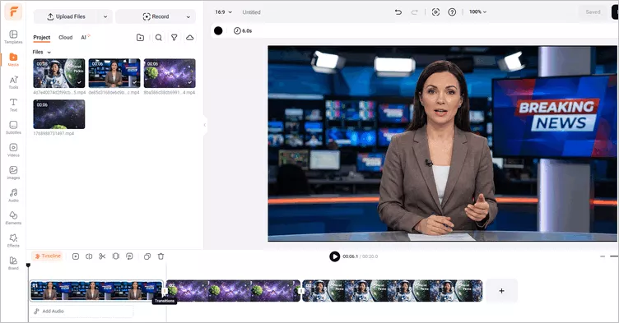This screenshot has height=323, width=619.
Task: Open the Text sidebar panel
Action: (x=13, y=105)
